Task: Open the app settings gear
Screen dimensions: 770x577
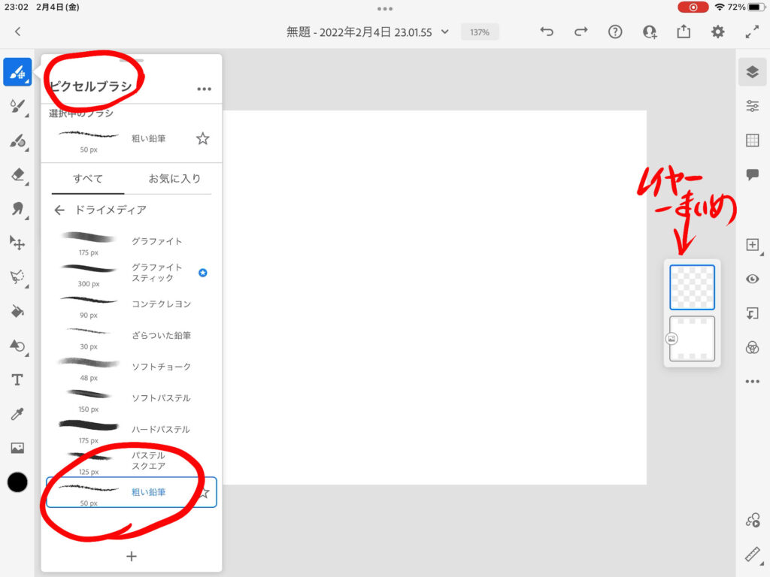Action: click(718, 32)
